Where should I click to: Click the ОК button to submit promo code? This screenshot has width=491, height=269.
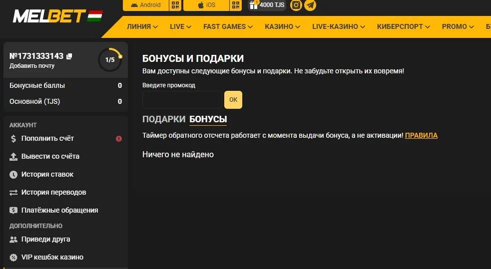[x=233, y=100]
